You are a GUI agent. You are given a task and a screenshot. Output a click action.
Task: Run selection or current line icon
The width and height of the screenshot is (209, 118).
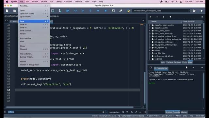point(60,11)
